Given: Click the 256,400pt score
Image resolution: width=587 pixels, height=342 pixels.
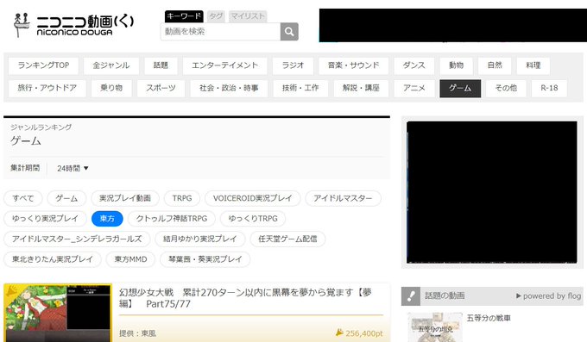Looking at the screenshot, I should (x=360, y=333).
